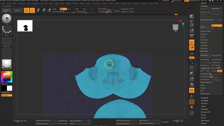
Task: Click the Frame mesh icon
Action: (191, 68)
